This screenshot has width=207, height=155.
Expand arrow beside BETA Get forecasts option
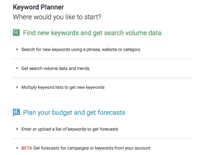click(17, 148)
